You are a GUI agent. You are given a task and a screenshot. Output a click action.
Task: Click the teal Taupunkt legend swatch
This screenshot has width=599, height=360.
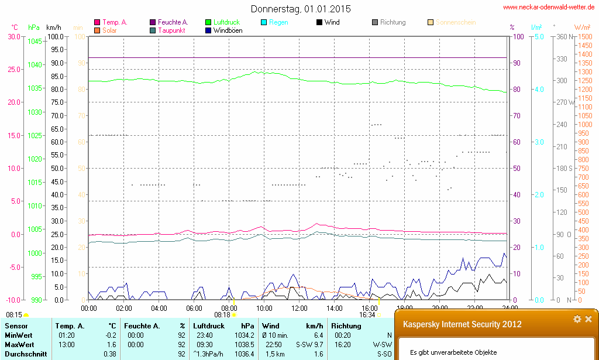pos(153,30)
